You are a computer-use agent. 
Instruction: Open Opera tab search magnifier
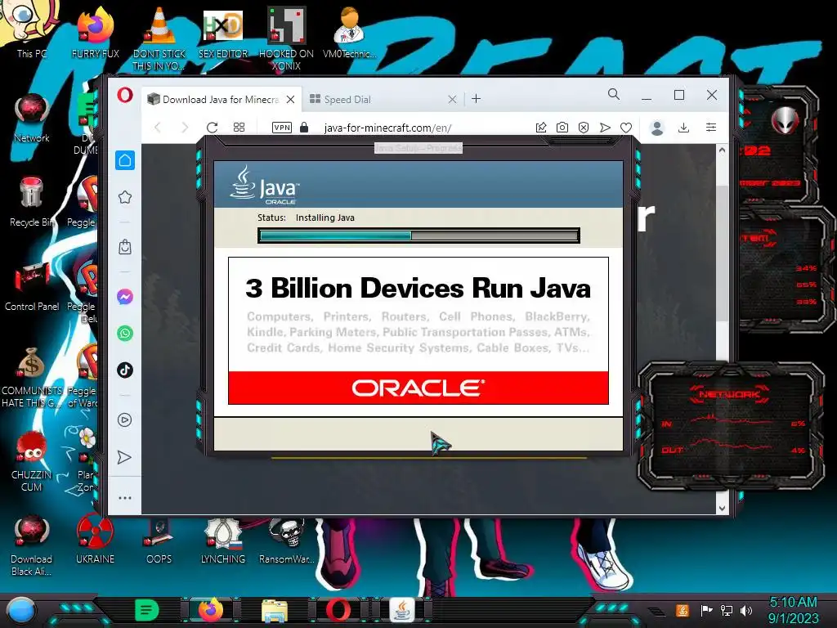pos(614,95)
